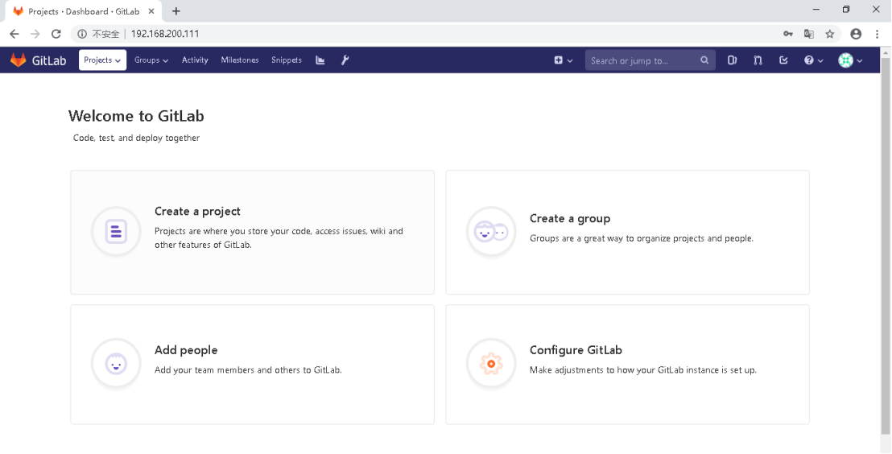
Task: Open the Help question mark menu
Action: (x=813, y=60)
